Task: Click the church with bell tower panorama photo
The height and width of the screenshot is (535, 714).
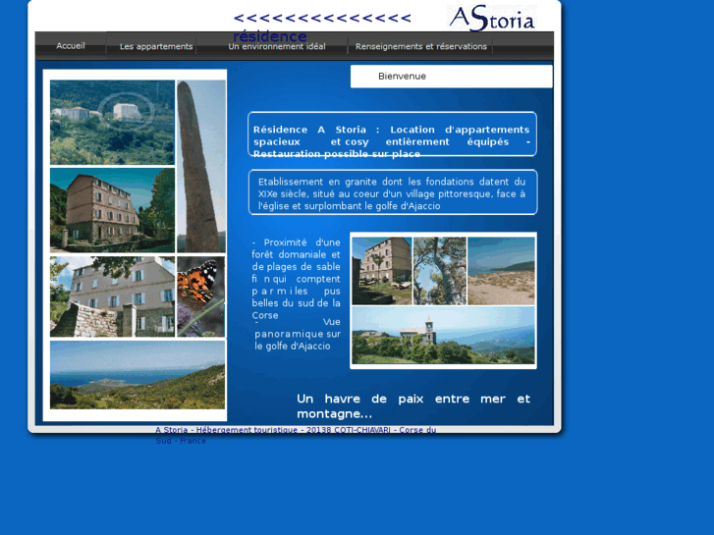Action: pyautogui.click(x=444, y=335)
